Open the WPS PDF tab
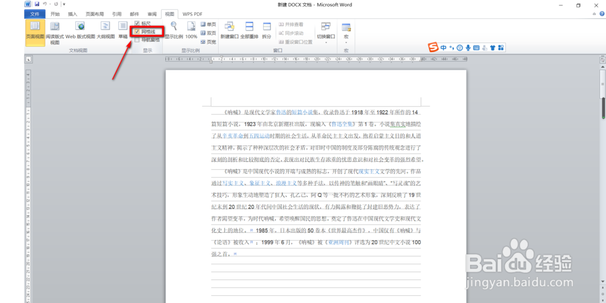The image size is (606, 303). (193, 14)
